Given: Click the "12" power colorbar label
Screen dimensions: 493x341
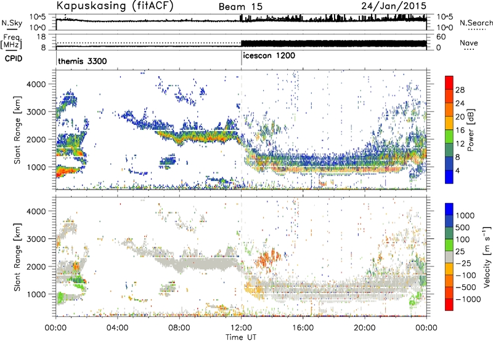Looking at the screenshot, I should point(460,144).
